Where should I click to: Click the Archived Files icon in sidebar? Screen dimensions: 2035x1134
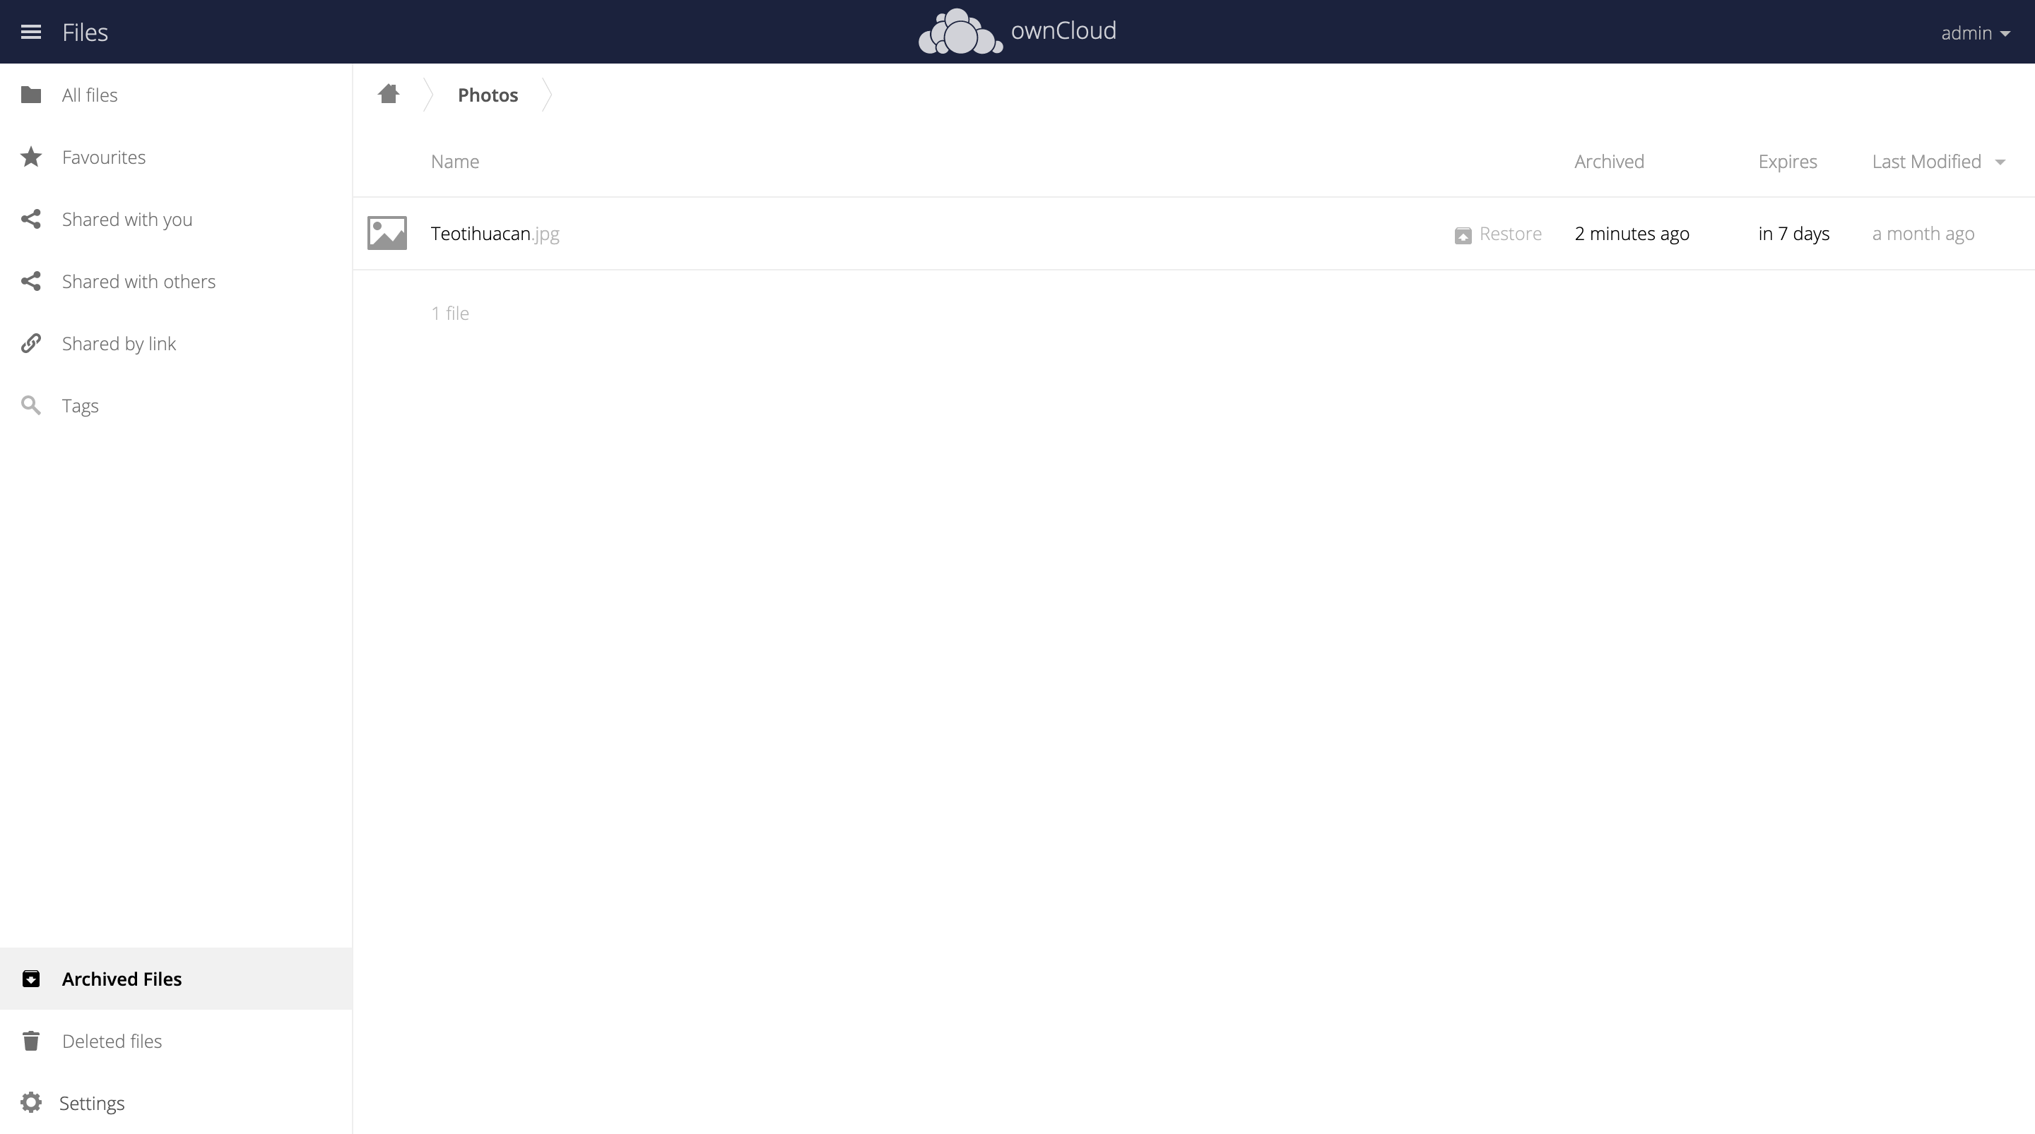click(x=30, y=977)
